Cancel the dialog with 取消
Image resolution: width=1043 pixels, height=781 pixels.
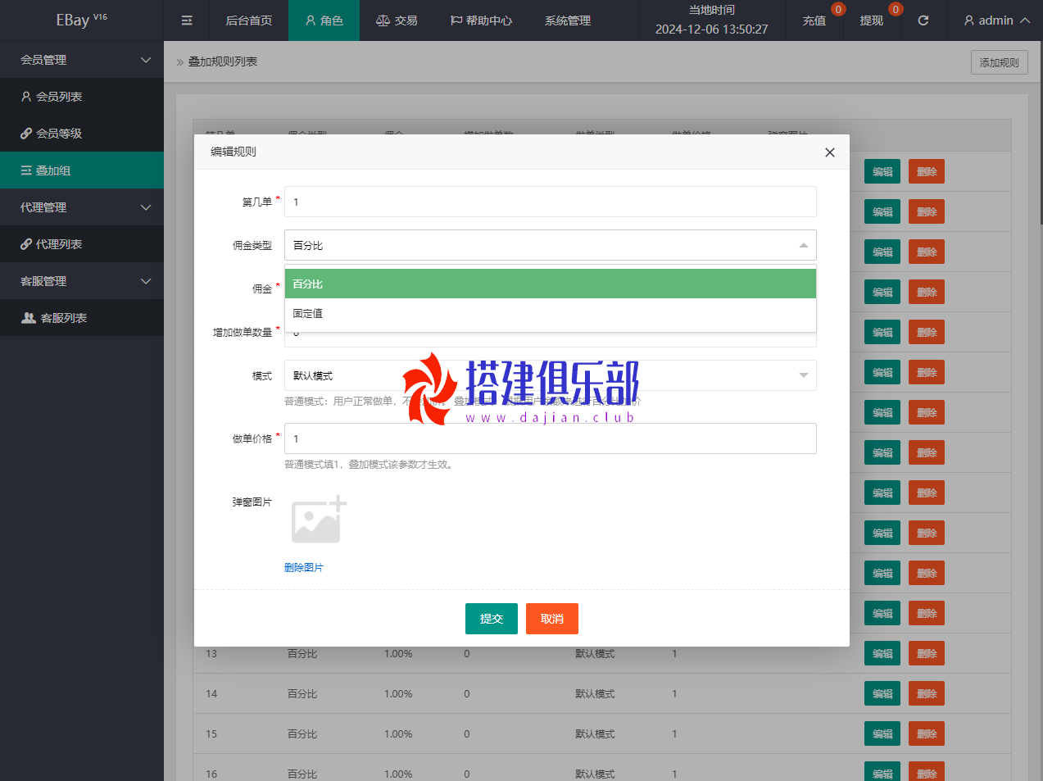pyautogui.click(x=552, y=619)
